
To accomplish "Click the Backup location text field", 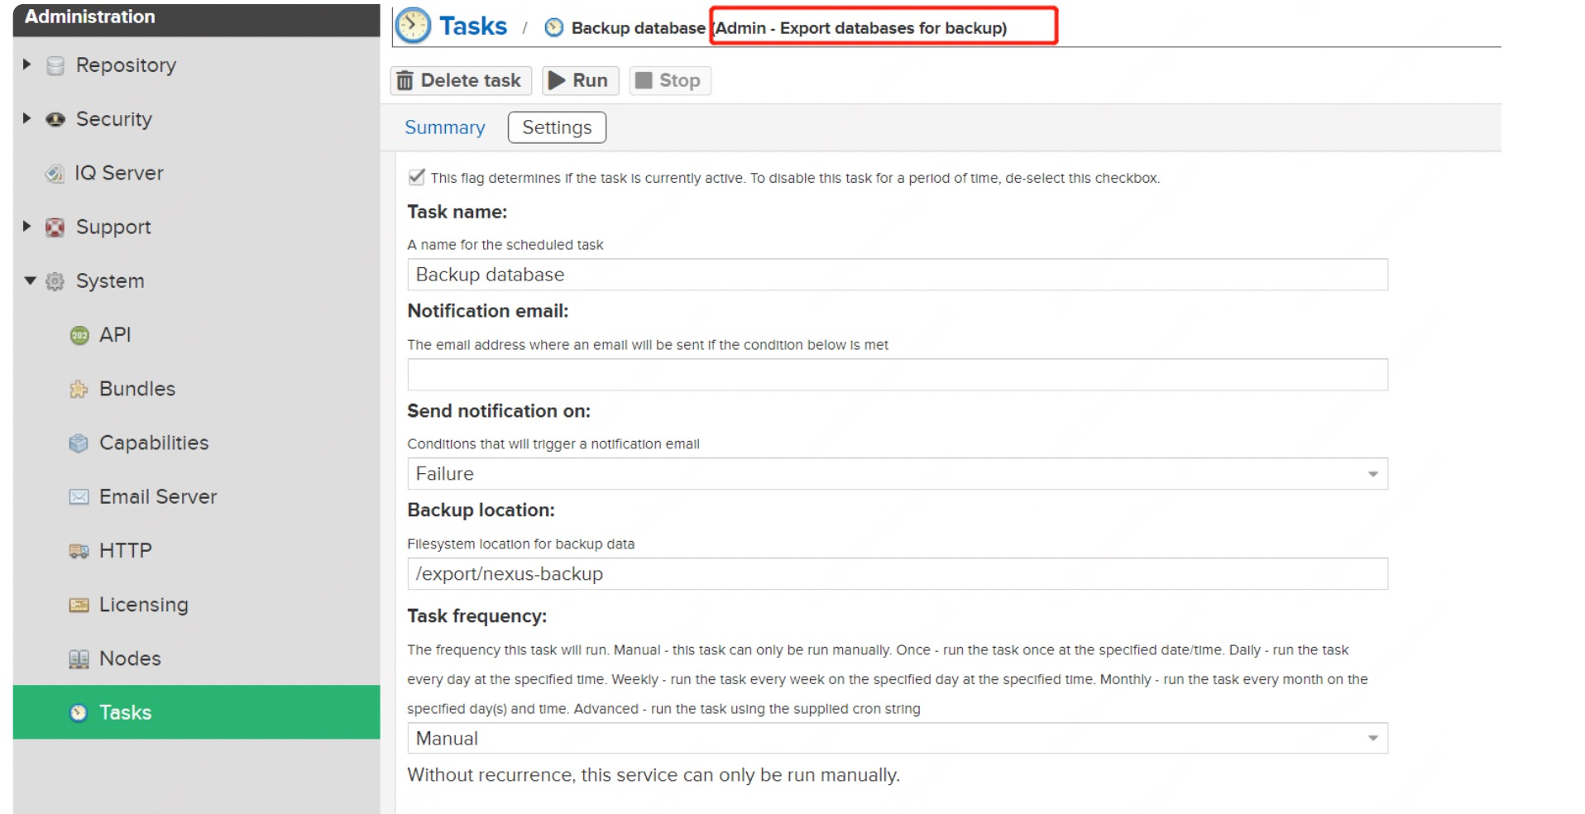I will tap(897, 574).
